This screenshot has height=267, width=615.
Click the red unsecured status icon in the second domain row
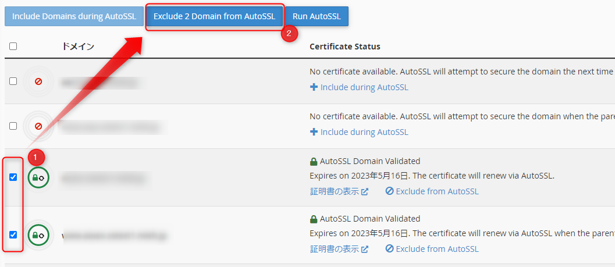(38, 126)
